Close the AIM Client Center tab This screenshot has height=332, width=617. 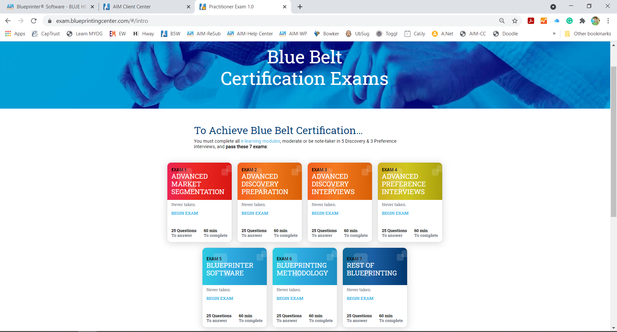[x=189, y=7]
